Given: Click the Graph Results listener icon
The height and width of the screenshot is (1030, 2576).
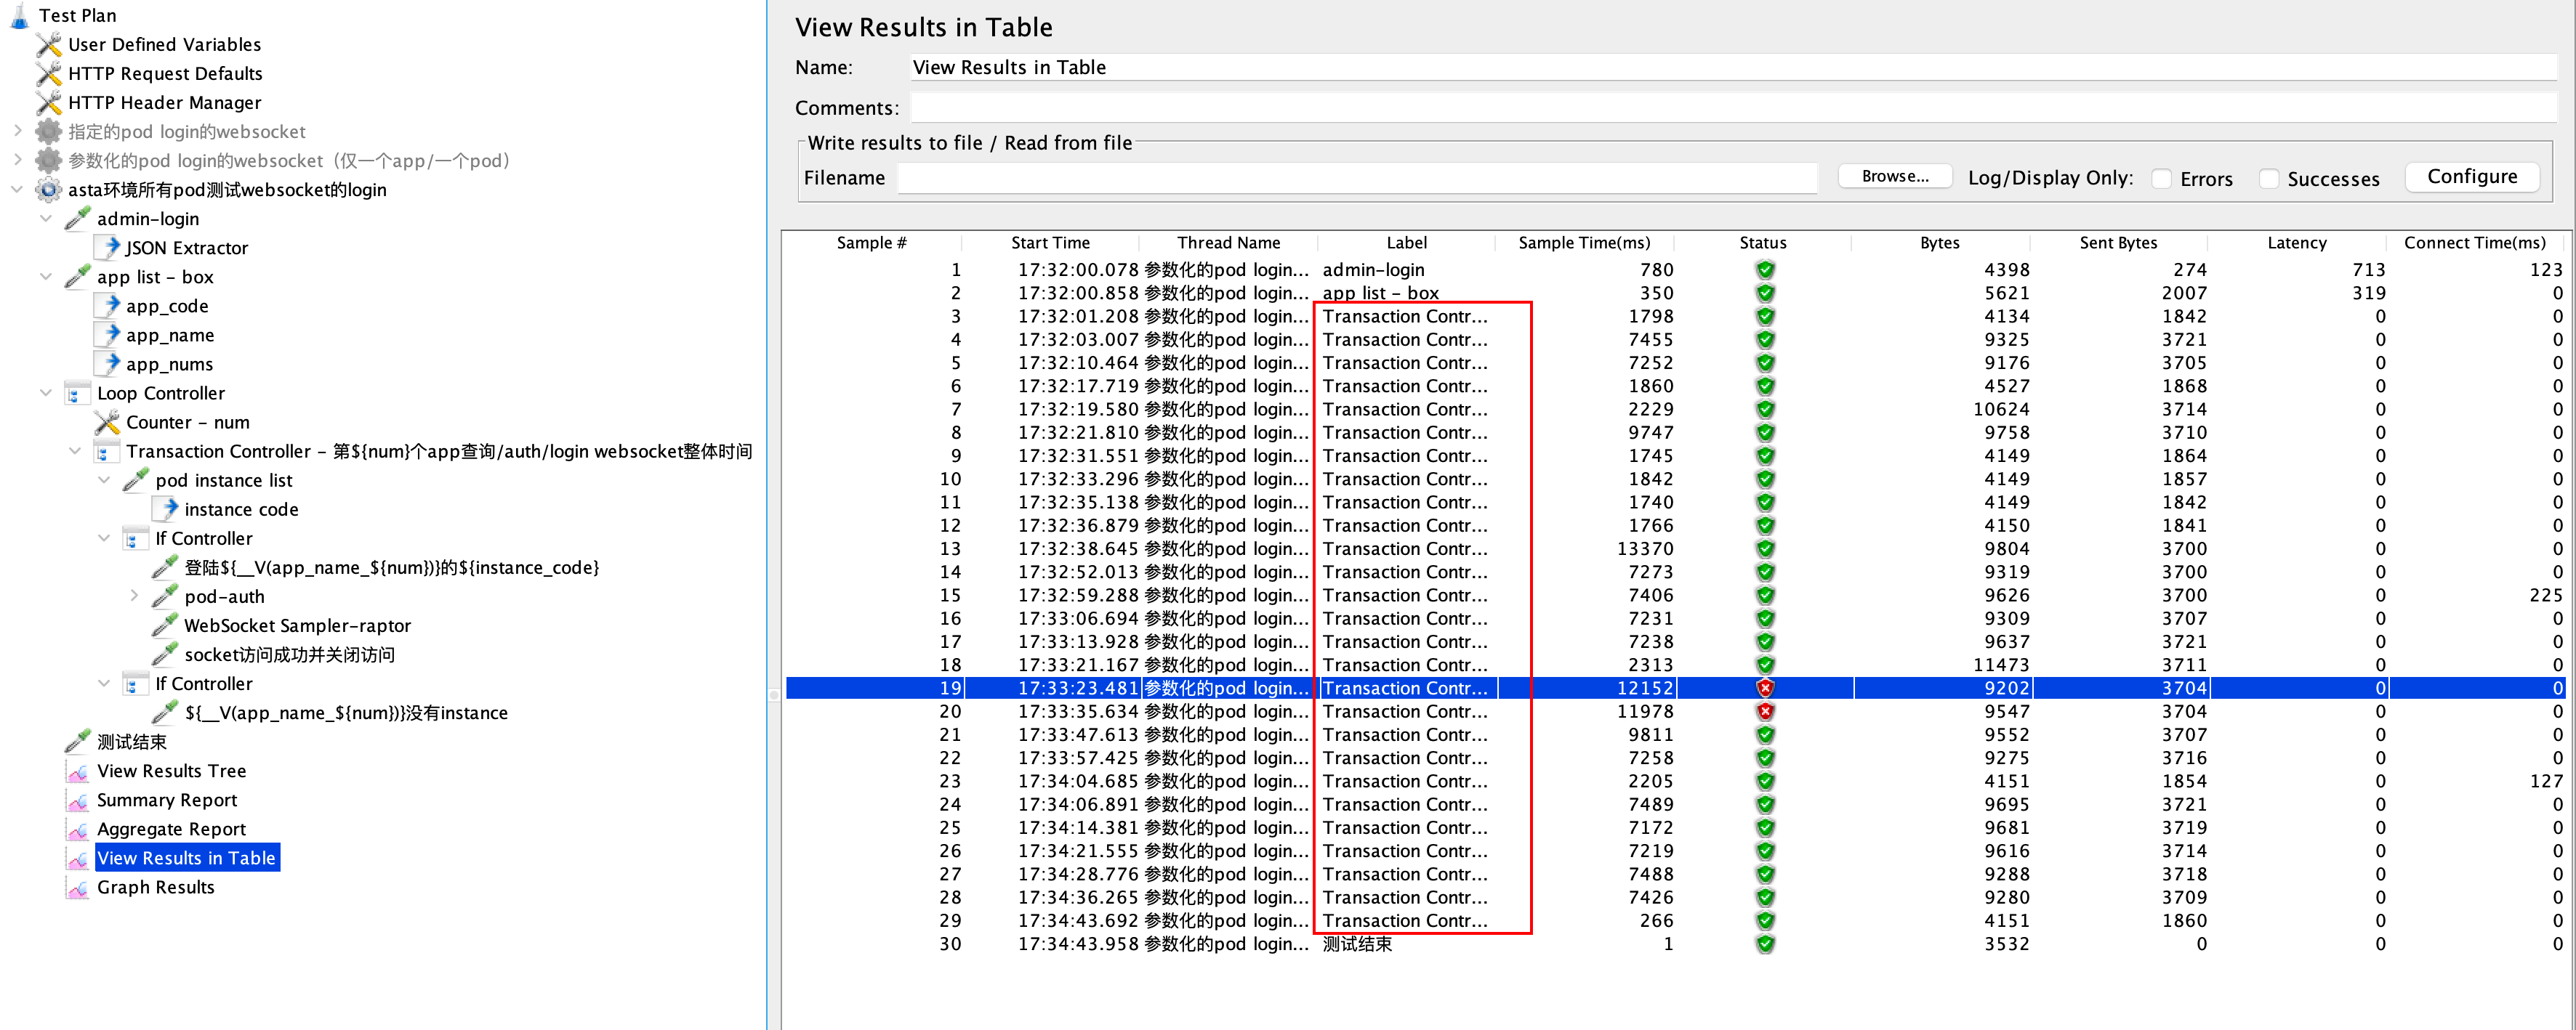Looking at the screenshot, I should click(x=77, y=887).
